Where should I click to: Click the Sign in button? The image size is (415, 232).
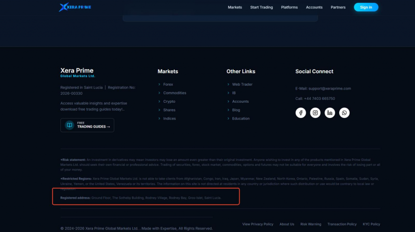point(366,7)
